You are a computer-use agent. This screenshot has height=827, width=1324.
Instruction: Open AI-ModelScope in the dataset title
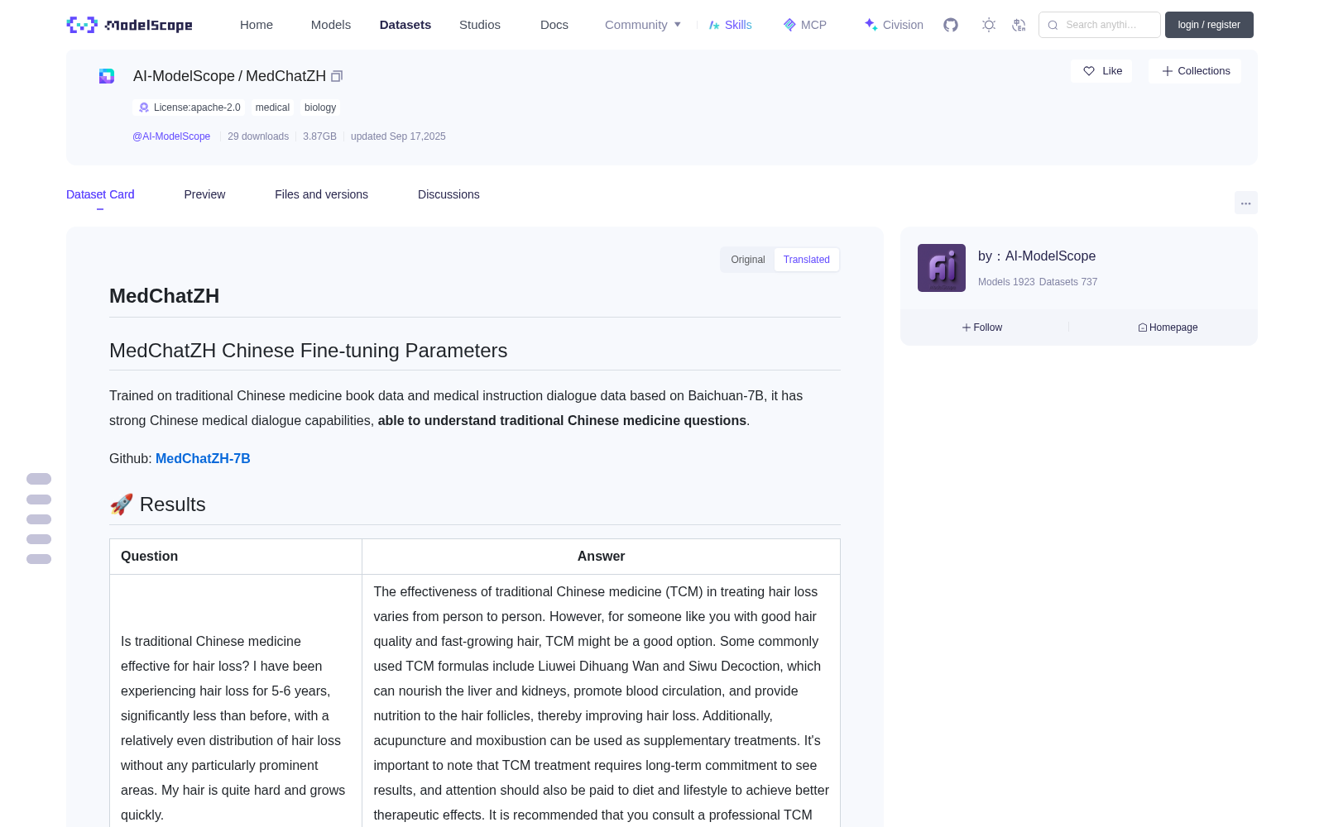184,76
